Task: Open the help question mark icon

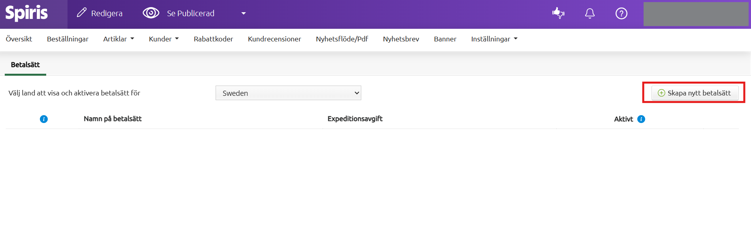Action: pyautogui.click(x=621, y=13)
